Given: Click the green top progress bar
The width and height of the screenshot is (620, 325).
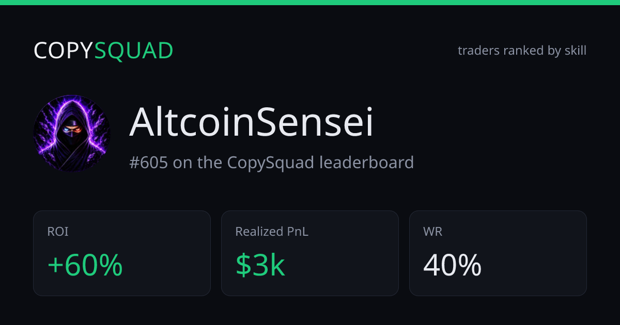Looking at the screenshot, I should (x=310, y=3).
